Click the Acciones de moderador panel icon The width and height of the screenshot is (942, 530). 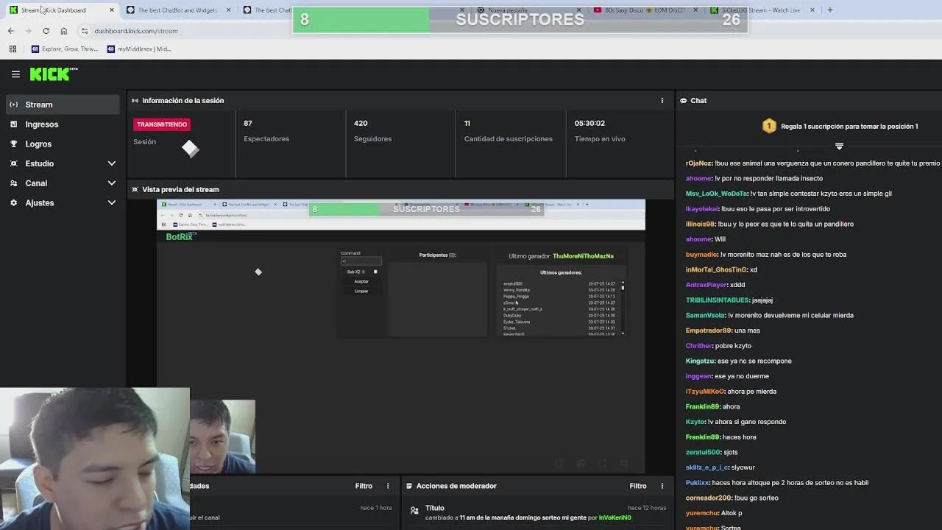pyautogui.click(x=408, y=486)
